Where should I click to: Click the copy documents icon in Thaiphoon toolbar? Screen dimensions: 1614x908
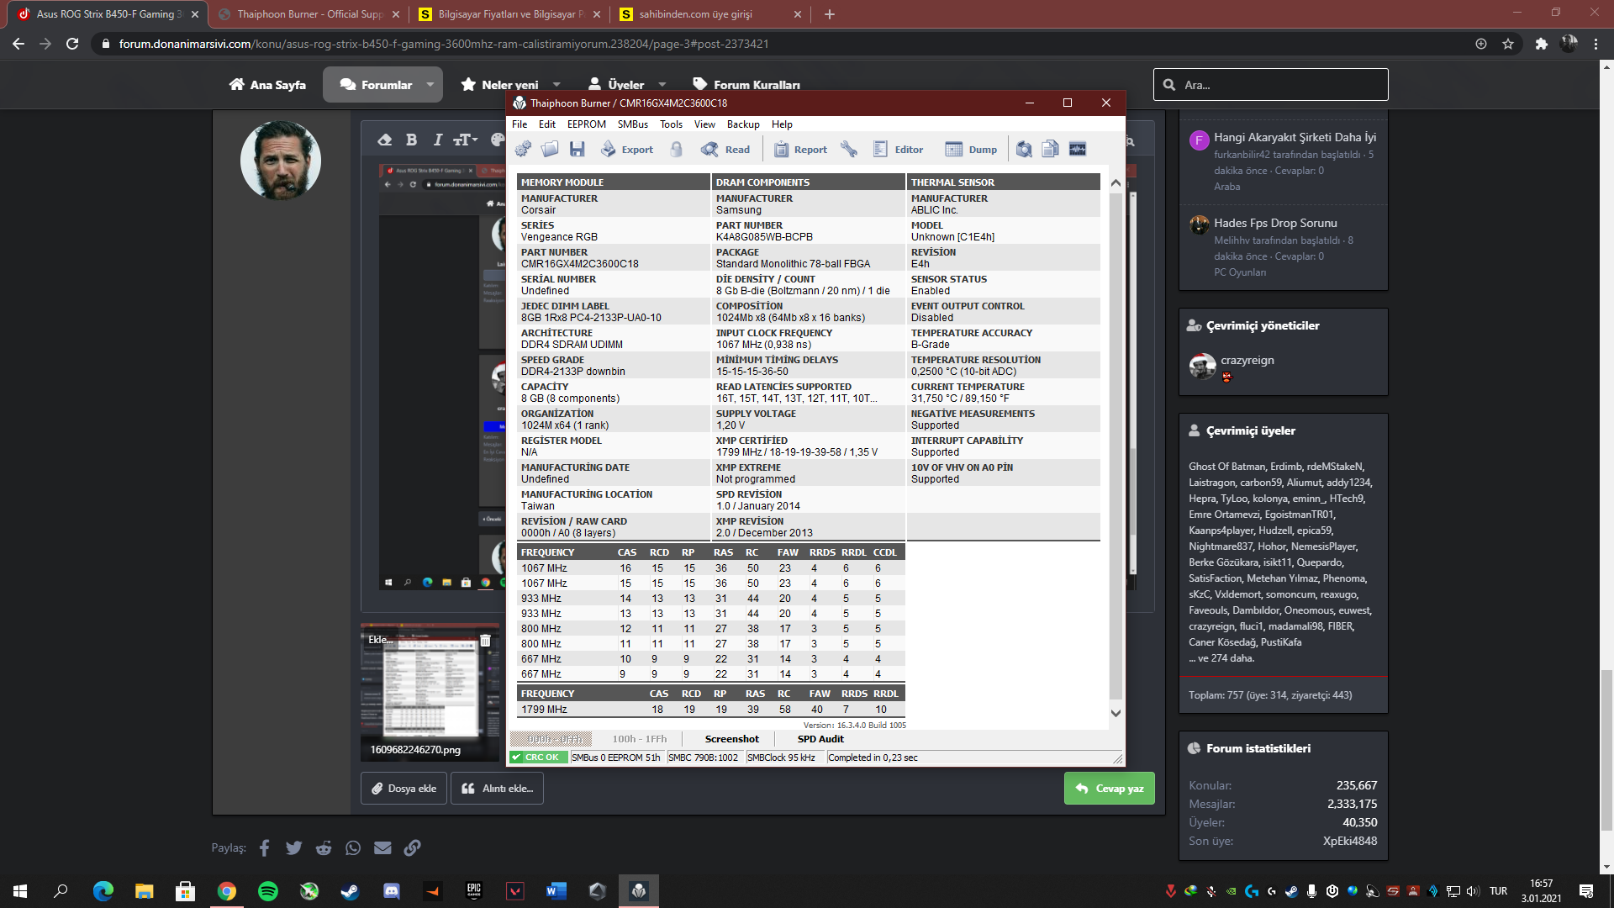point(1051,149)
